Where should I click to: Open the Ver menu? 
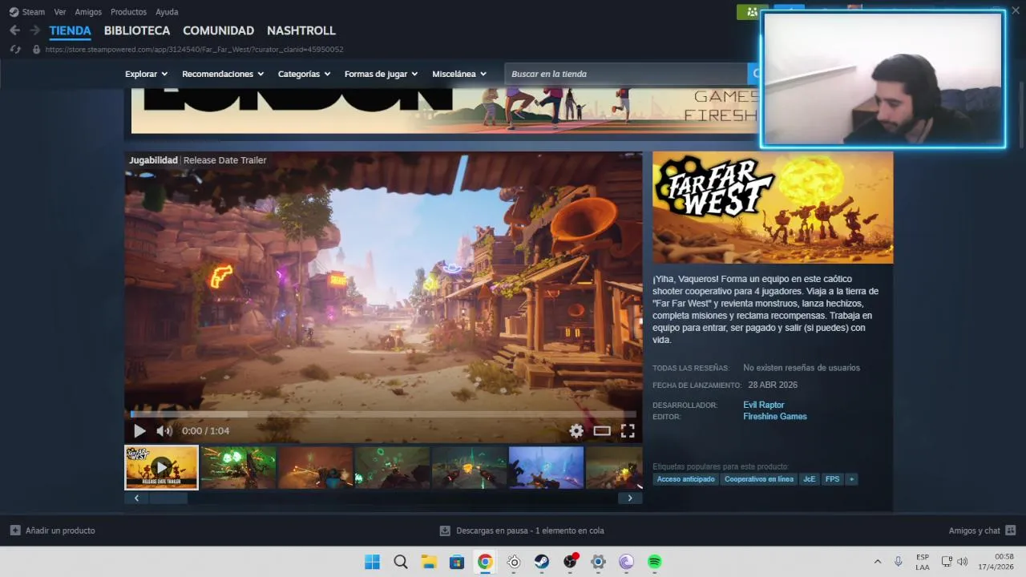tap(60, 12)
